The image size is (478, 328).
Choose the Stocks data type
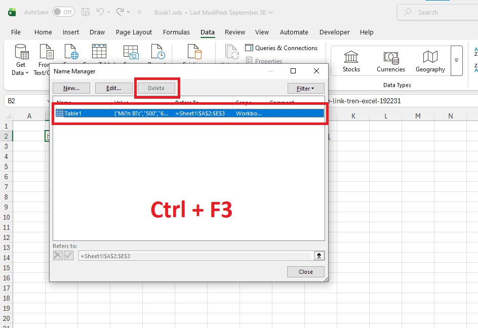351,61
